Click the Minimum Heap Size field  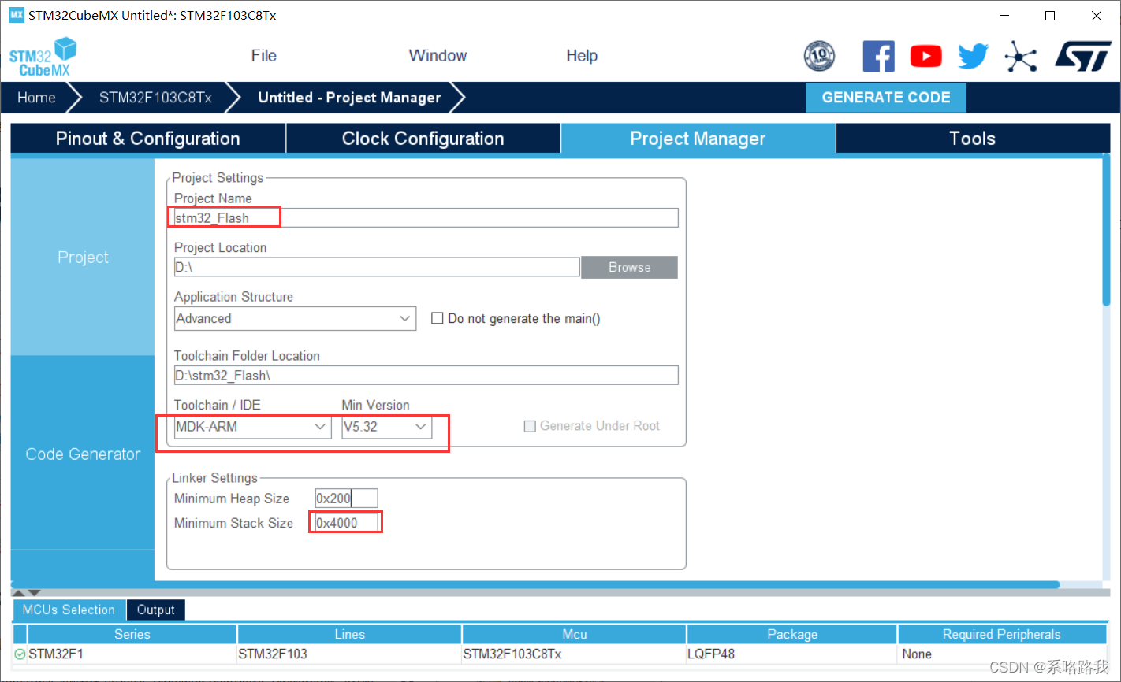346,499
